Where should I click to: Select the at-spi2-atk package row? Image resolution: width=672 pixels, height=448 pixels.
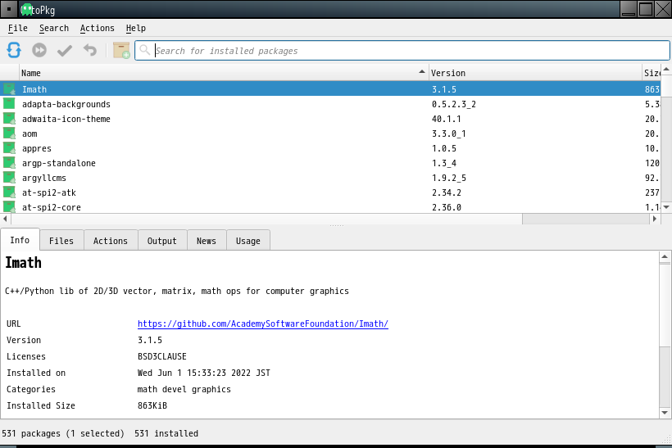330,192
